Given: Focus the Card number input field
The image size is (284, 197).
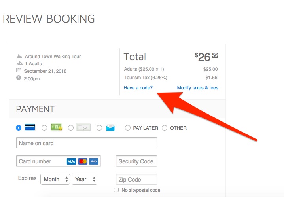Looking at the screenshot, I should tap(59, 161).
